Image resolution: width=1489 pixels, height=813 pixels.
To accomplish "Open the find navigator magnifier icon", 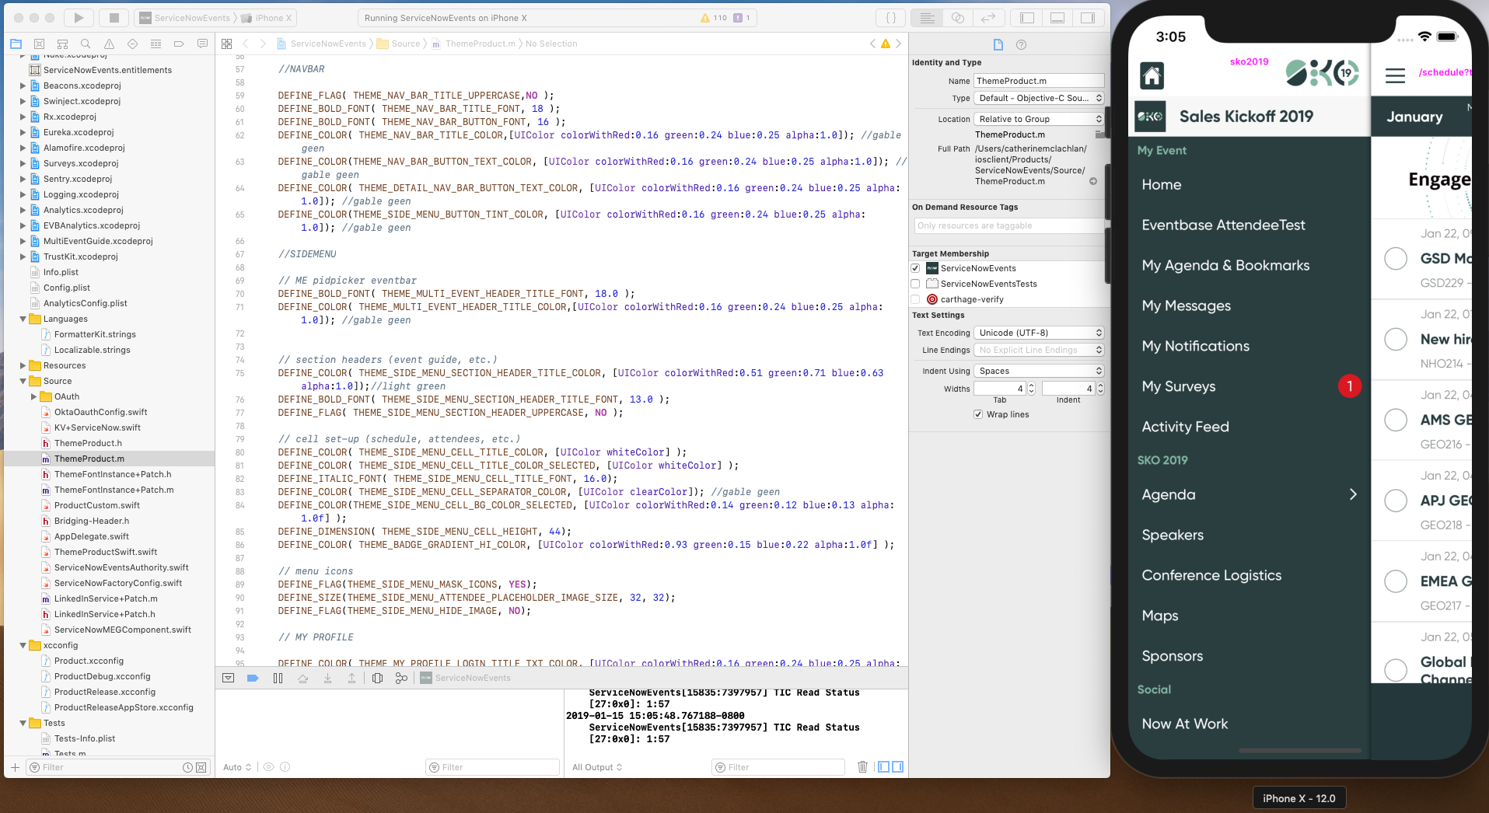I will pyautogui.click(x=86, y=44).
